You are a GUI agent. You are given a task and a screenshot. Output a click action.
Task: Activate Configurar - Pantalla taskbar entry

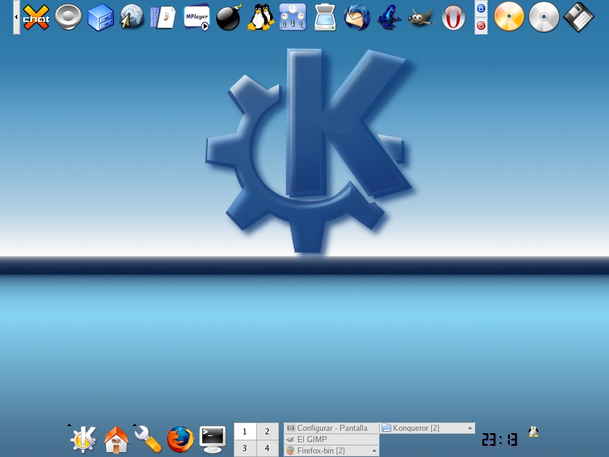[x=332, y=428]
